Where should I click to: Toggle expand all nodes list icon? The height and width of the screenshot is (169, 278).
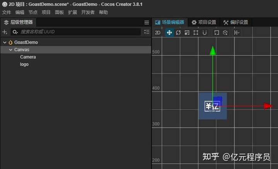[147, 32]
